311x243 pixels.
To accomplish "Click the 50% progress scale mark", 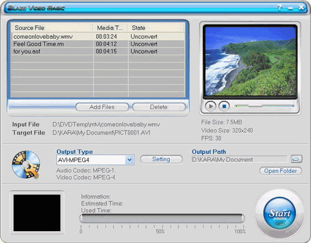I will pos(160,231).
